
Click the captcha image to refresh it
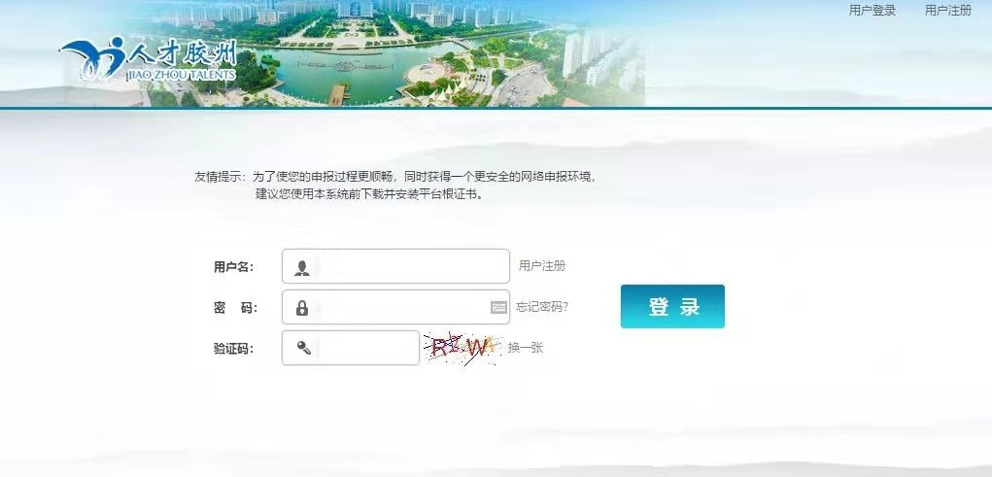pyautogui.click(x=463, y=348)
